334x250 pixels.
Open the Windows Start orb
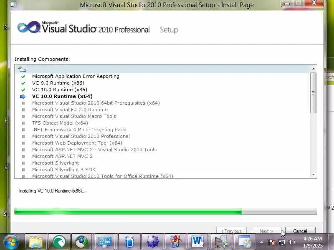click(11, 242)
